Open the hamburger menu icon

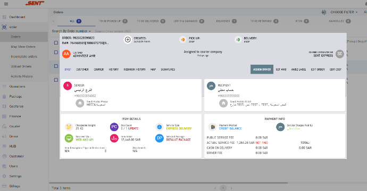[6, 4]
